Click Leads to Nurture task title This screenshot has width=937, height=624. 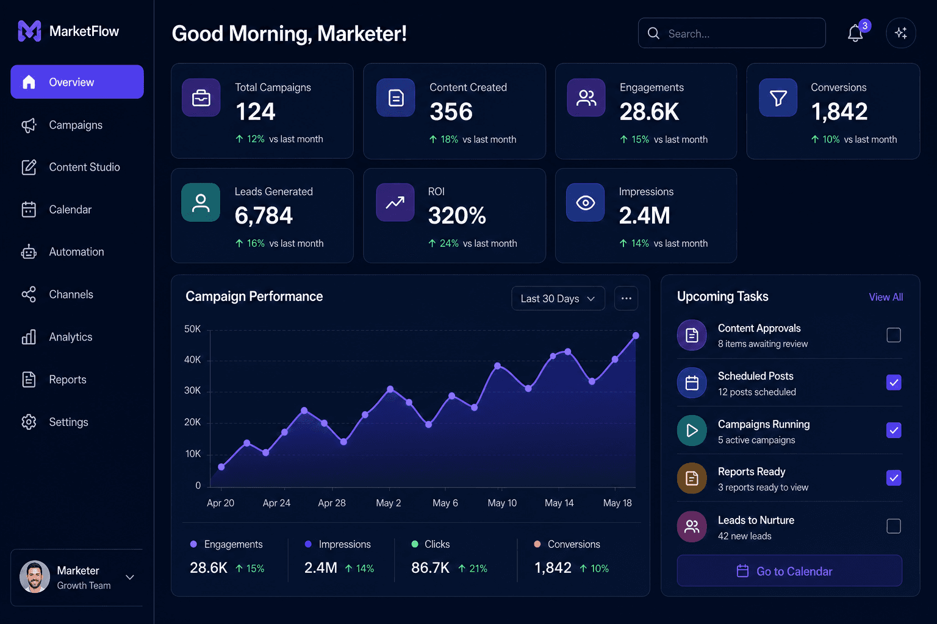756,520
